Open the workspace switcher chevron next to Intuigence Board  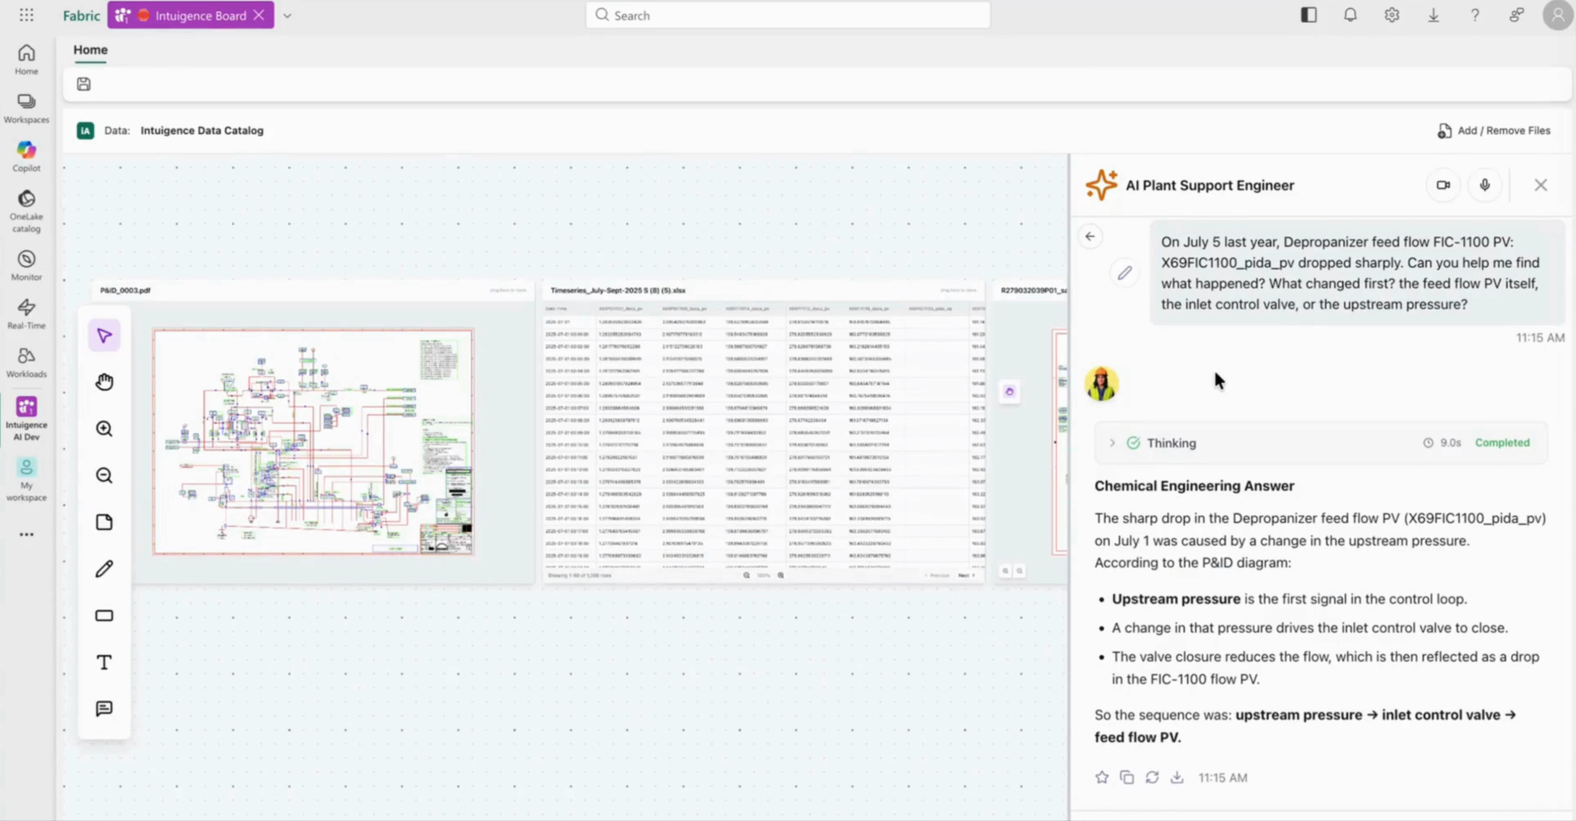pyautogui.click(x=288, y=15)
